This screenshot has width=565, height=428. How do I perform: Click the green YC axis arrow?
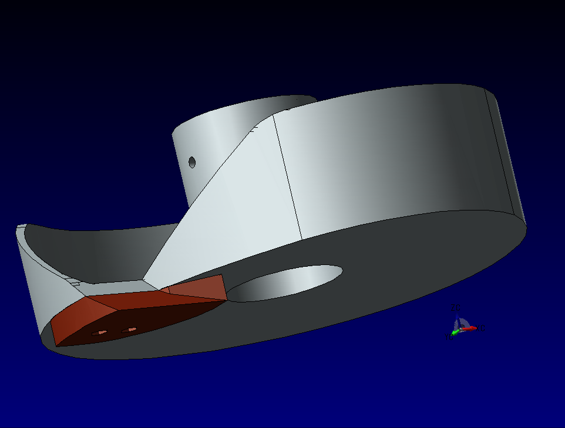click(455, 332)
